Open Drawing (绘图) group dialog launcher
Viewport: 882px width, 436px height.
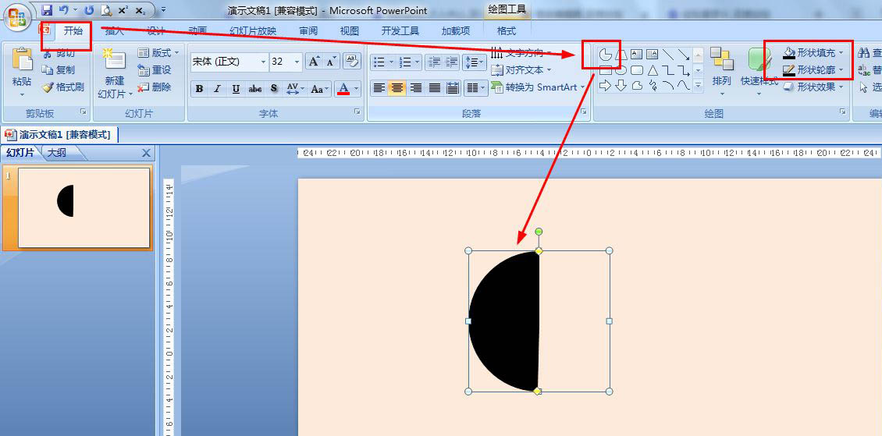pos(843,112)
